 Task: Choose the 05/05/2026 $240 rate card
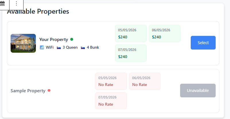click(x=130, y=33)
